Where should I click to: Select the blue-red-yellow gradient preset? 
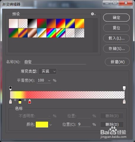(x=61, y=24)
